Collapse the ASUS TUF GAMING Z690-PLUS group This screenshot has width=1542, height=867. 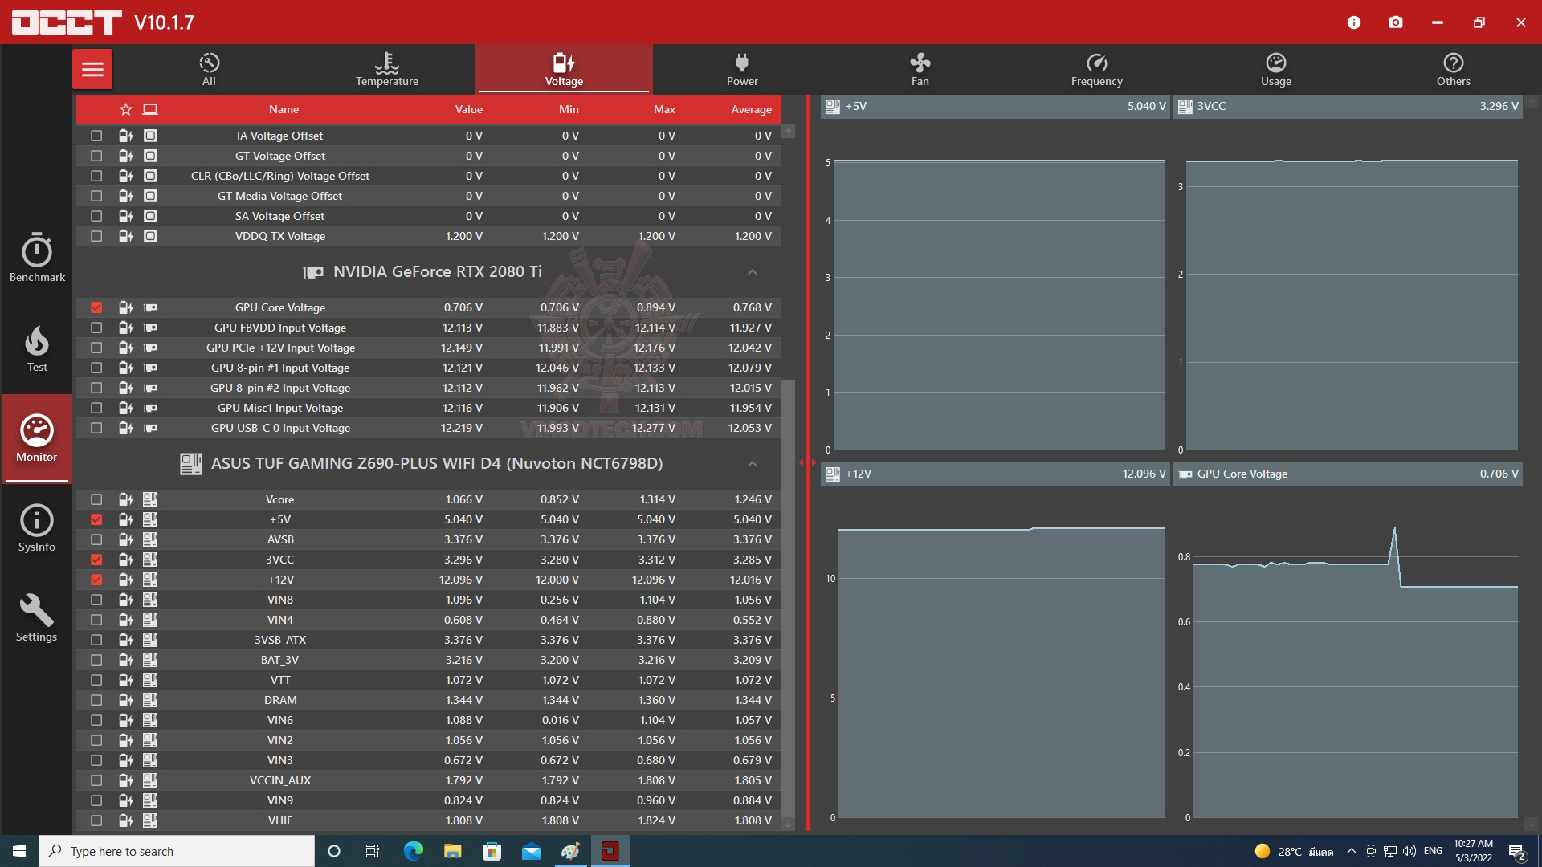pos(752,464)
